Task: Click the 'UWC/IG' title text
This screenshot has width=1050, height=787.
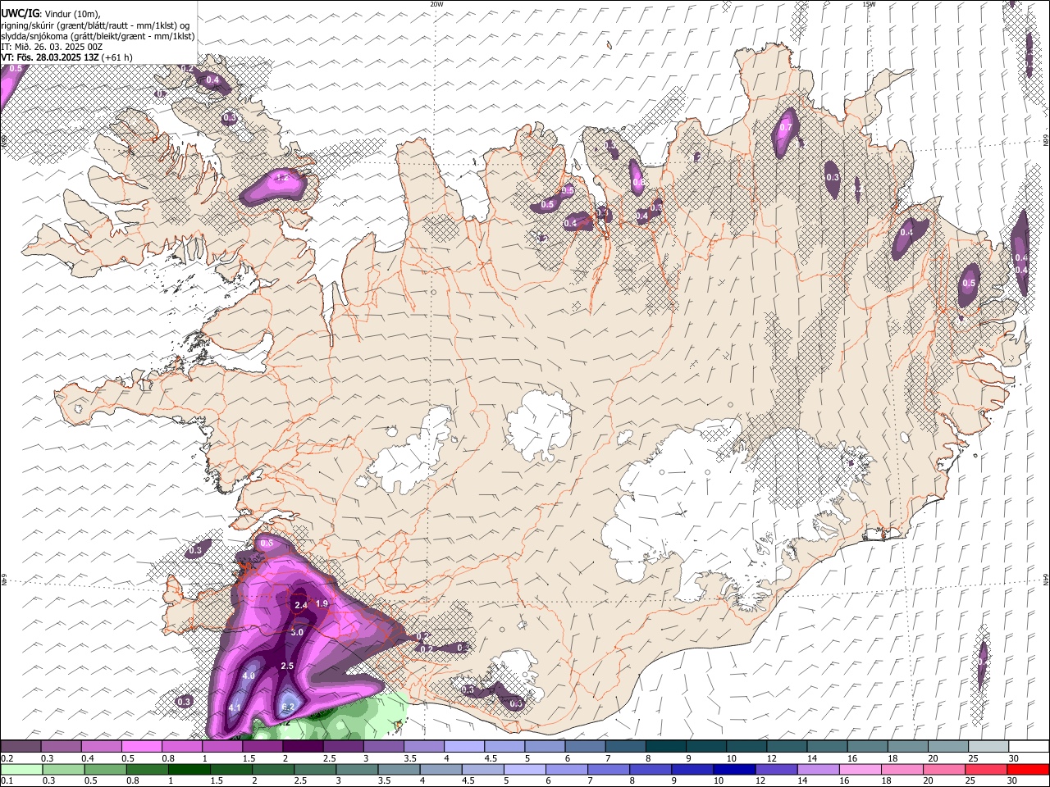Action: [20, 14]
